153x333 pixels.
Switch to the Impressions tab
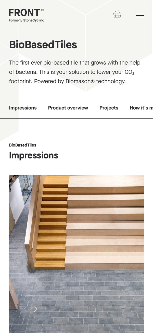coord(23,108)
